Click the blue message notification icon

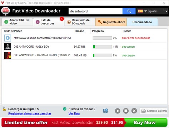pyautogui.click(x=105, y=111)
